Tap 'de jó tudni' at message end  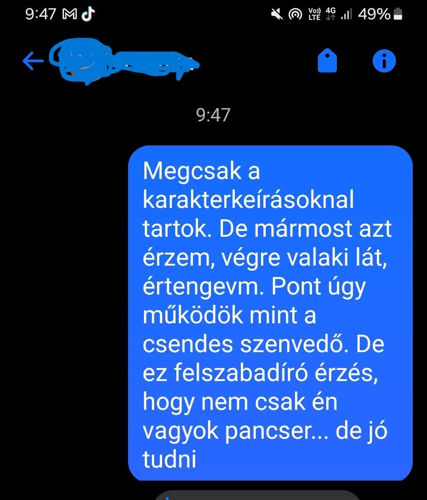[x=265, y=445]
